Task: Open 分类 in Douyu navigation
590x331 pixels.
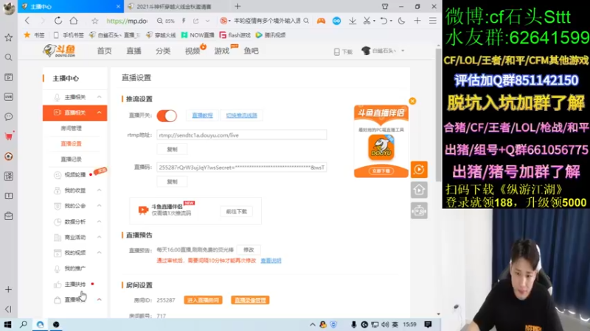Action: (x=163, y=51)
